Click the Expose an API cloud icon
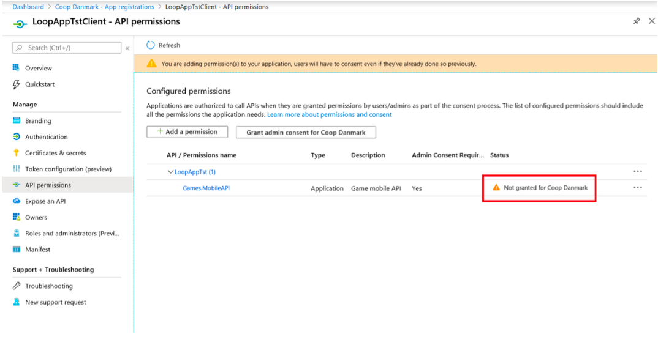The image size is (658, 337). (x=17, y=201)
